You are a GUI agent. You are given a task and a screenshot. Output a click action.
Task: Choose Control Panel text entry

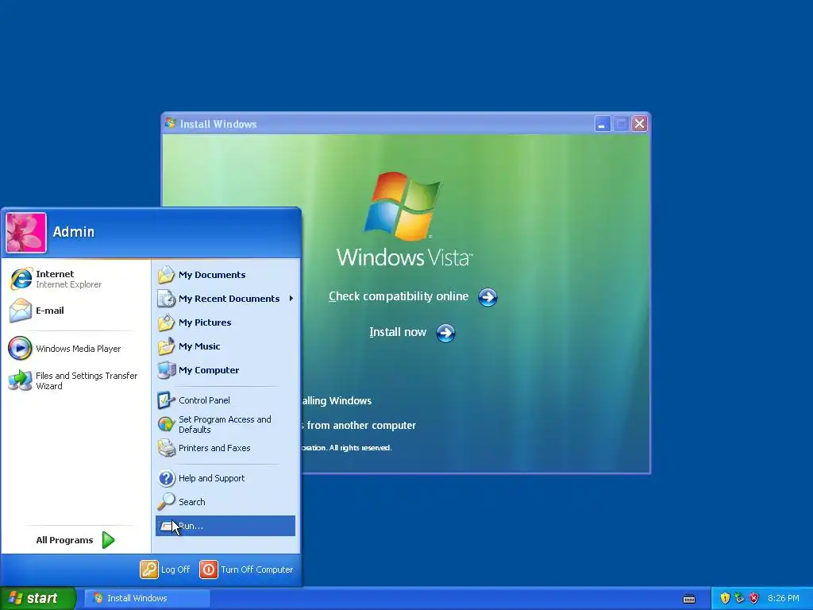204,400
